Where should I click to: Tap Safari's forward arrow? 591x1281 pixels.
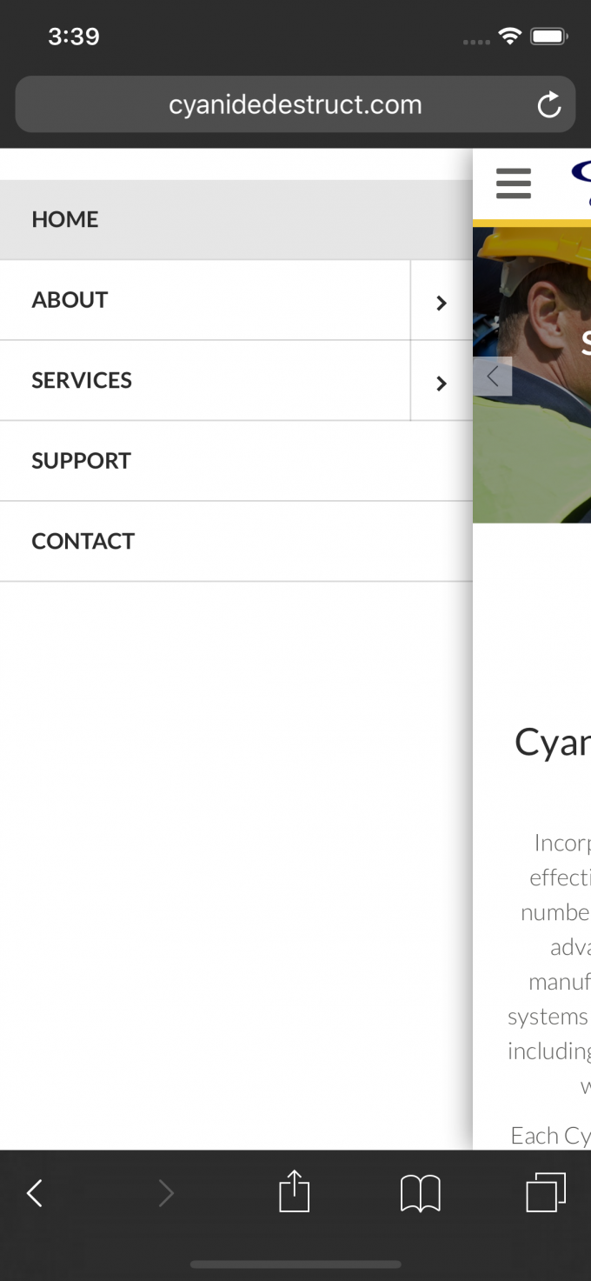tap(165, 1193)
